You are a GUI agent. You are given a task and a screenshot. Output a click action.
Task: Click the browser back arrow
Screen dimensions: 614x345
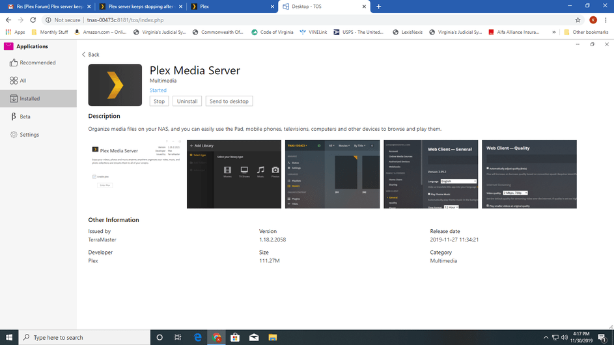click(8, 20)
